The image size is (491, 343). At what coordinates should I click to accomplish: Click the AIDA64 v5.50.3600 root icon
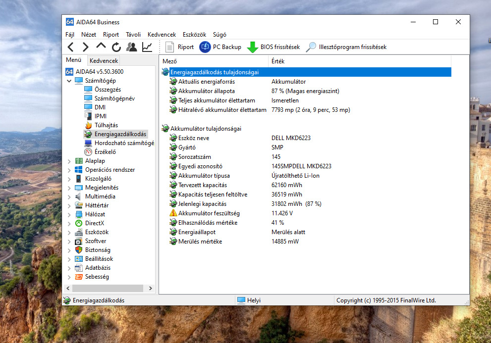coord(69,72)
